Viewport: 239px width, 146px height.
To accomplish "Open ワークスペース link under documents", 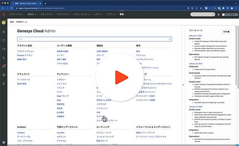I will pos(24,80).
